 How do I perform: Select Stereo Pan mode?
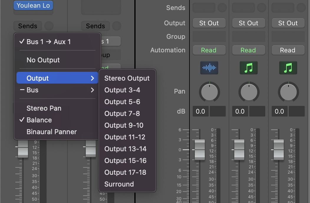[x=57, y=108]
